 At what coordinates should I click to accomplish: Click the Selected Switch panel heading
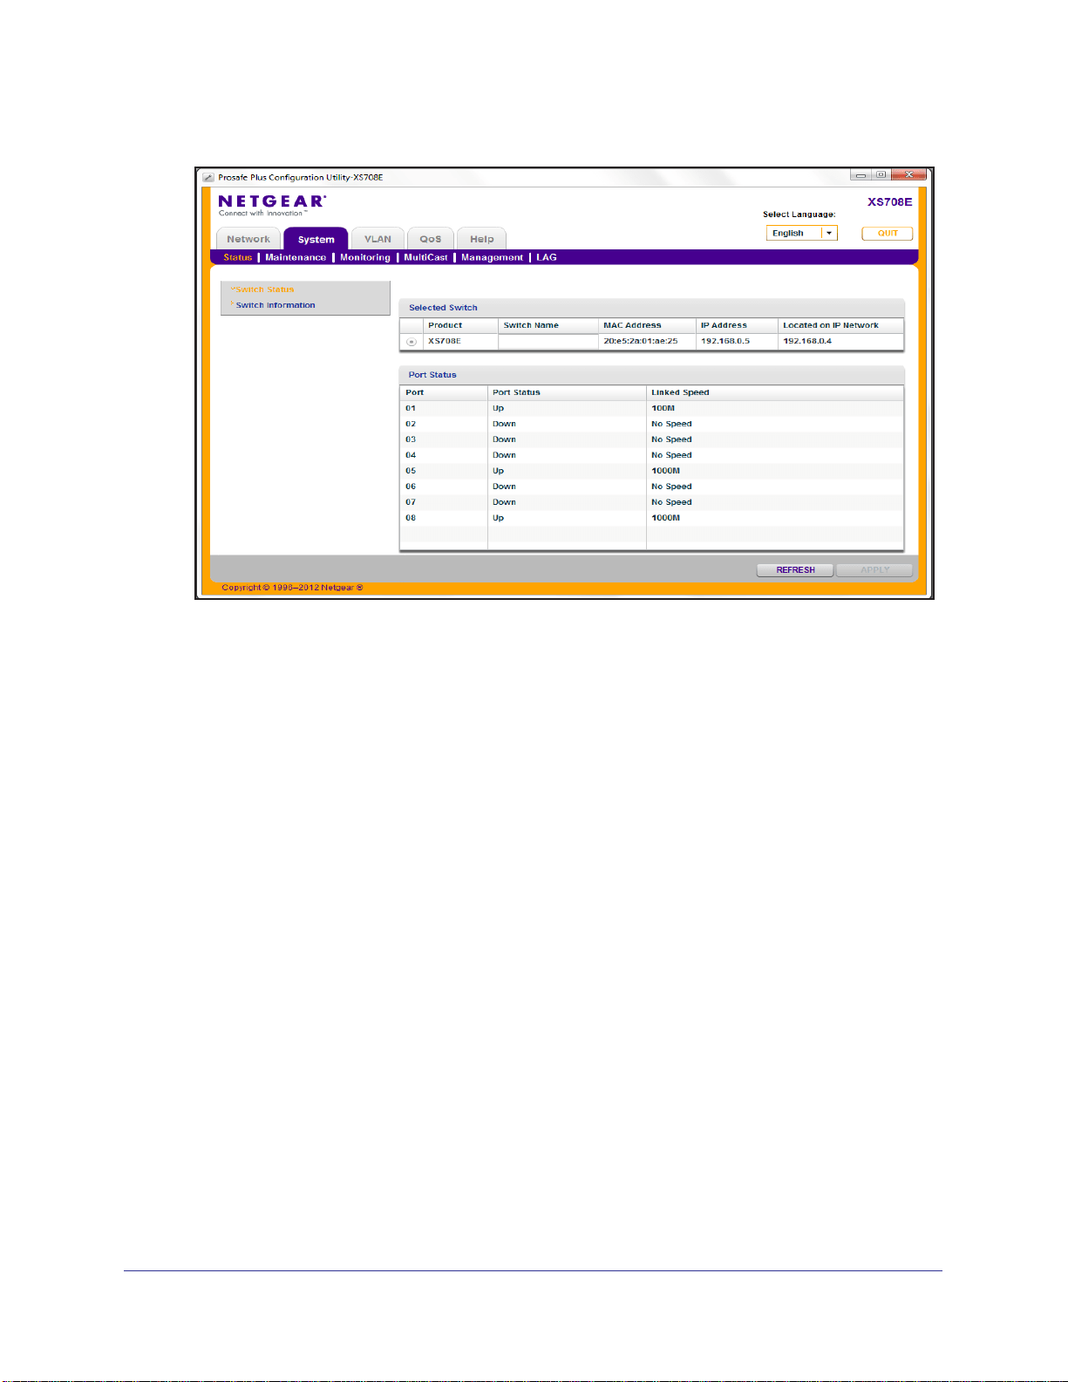443,308
